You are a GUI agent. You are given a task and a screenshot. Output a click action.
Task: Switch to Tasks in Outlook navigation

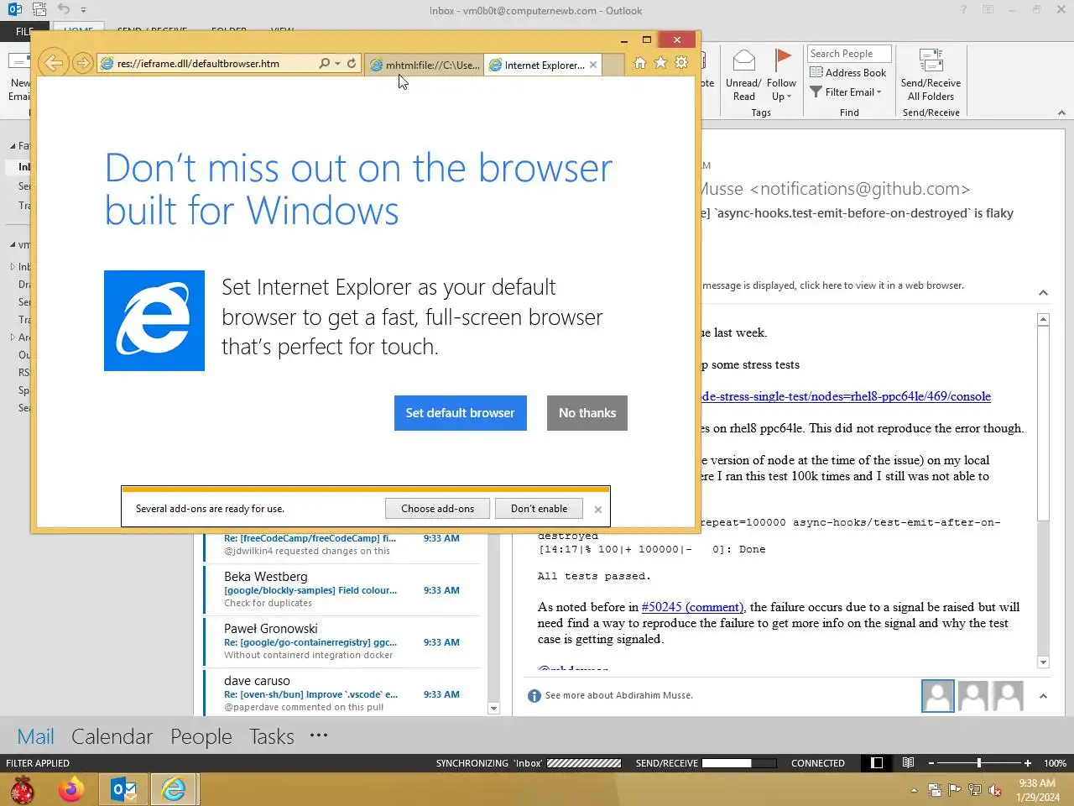(x=272, y=736)
